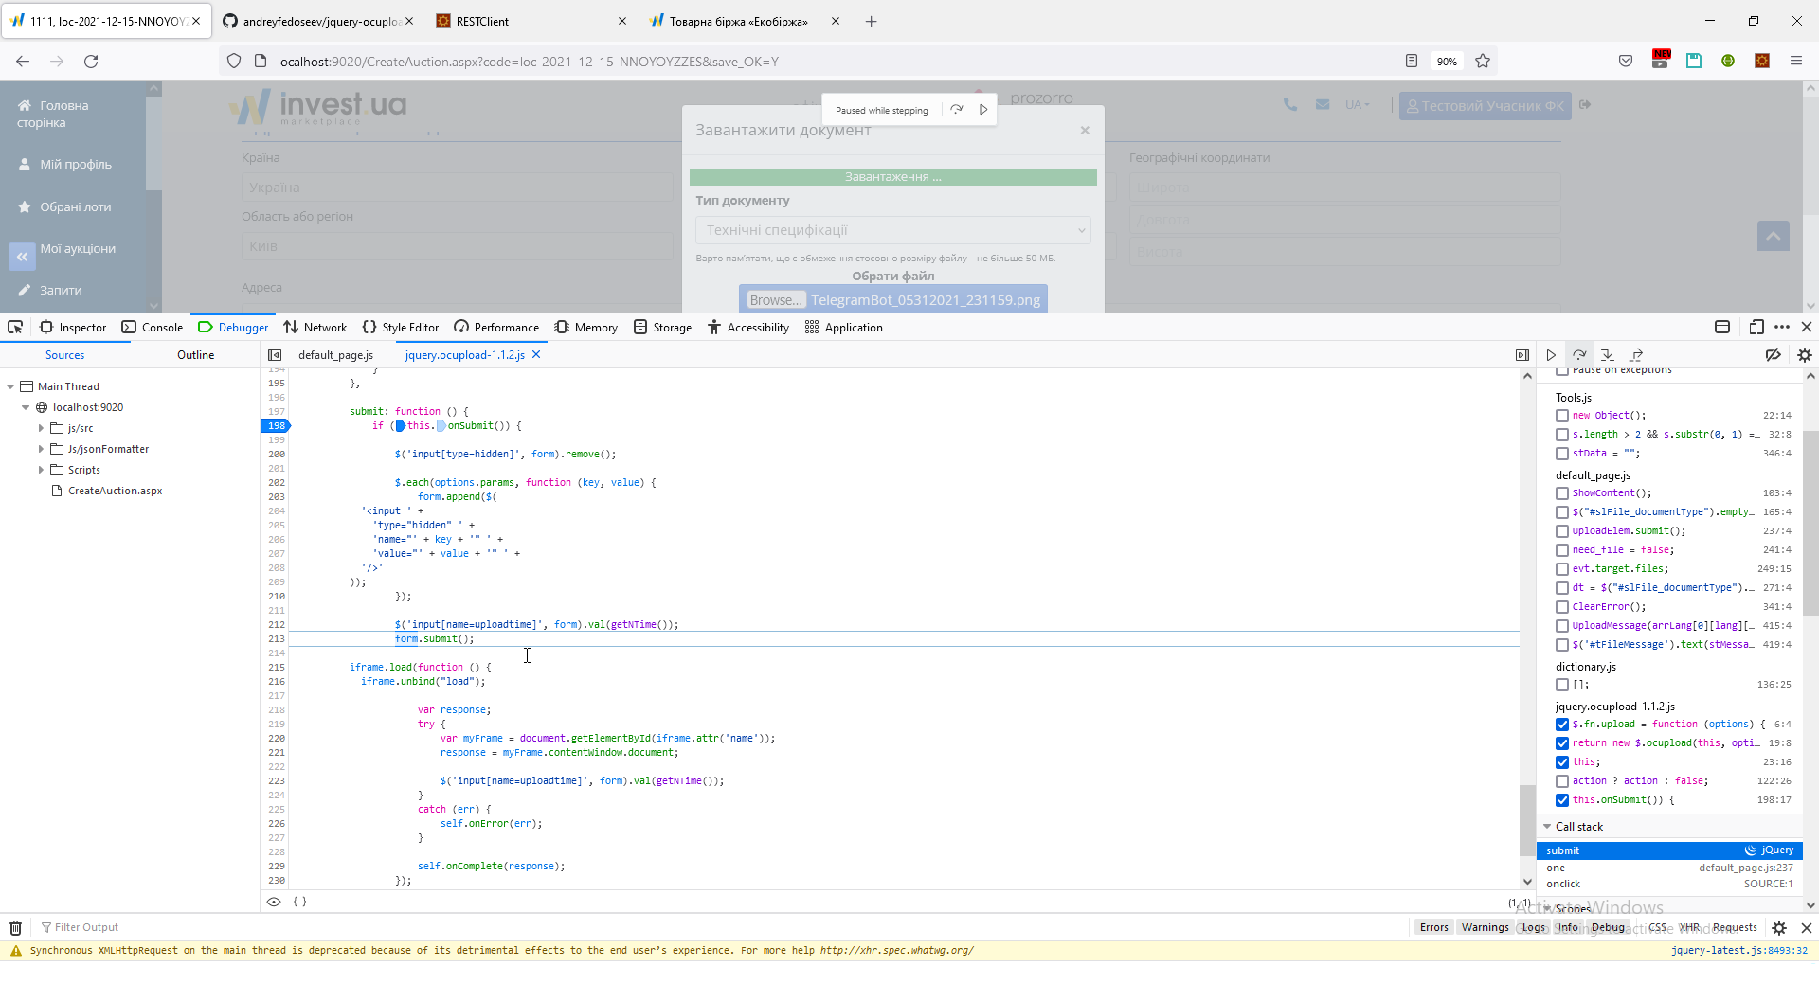Click the breakpoint marker on line 198
This screenshot has height=984, width=1819.
(275, 426)
